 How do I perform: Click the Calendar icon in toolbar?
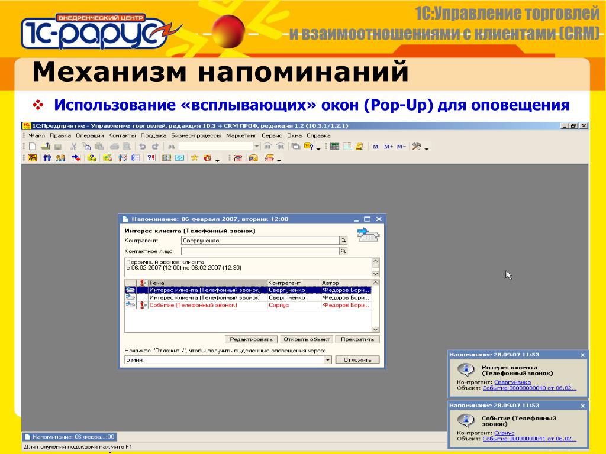[x=347, y=147]
